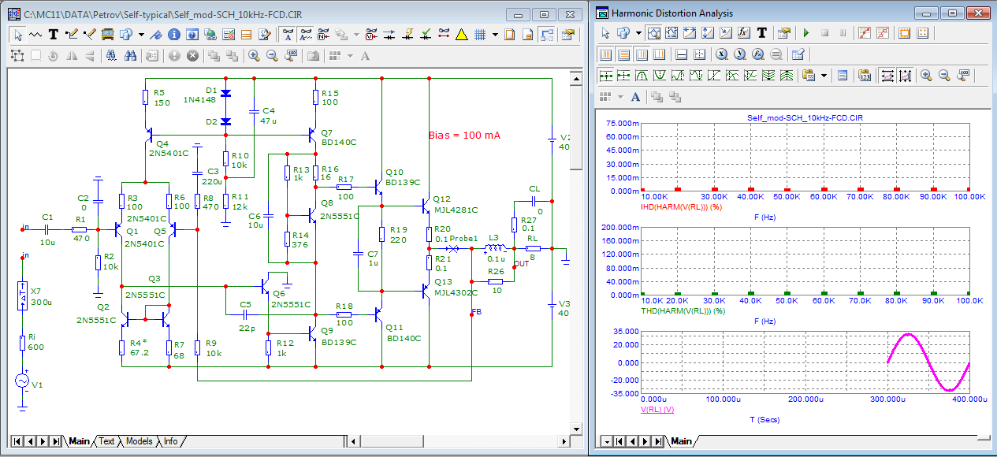
Task: Switch to the Models tab
Action: (x=139, y=441)
